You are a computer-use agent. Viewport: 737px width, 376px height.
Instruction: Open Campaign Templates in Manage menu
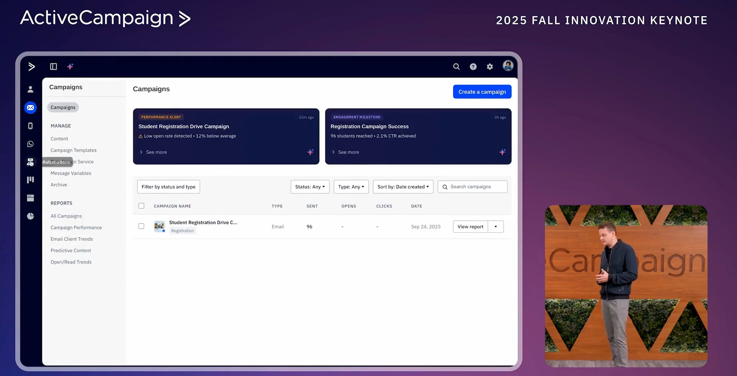click(x=74, y=150)
